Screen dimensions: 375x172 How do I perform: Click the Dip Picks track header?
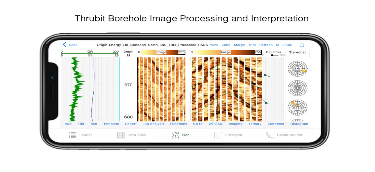tap(273, 52)
